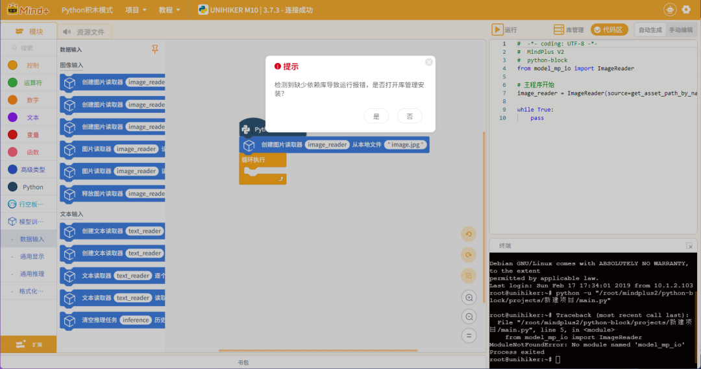Click the 'while True:' code line
This screenshot has height=369, width=701.
click(x=535, y=110)
